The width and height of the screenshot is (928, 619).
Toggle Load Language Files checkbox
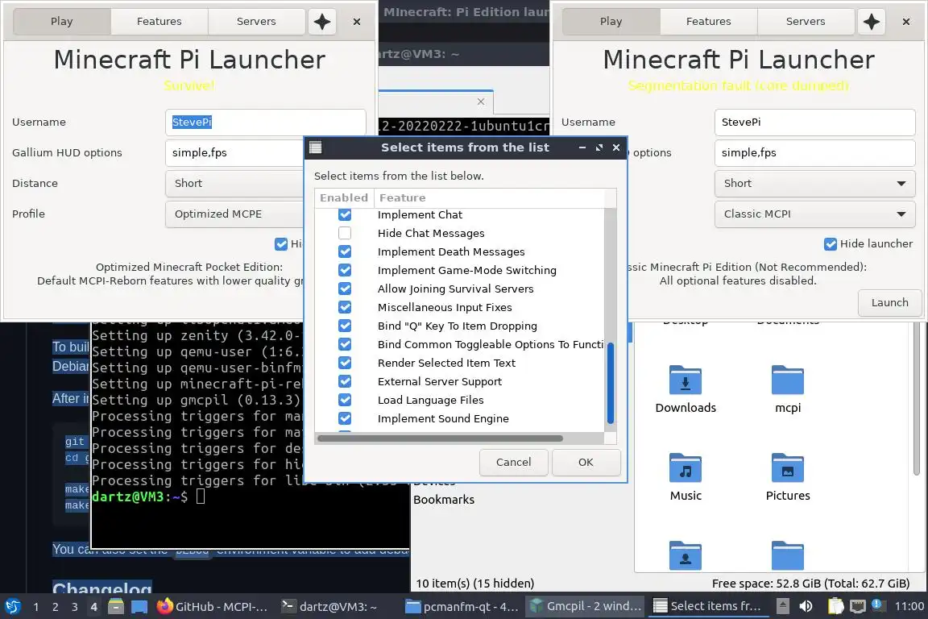coord(345,400)
